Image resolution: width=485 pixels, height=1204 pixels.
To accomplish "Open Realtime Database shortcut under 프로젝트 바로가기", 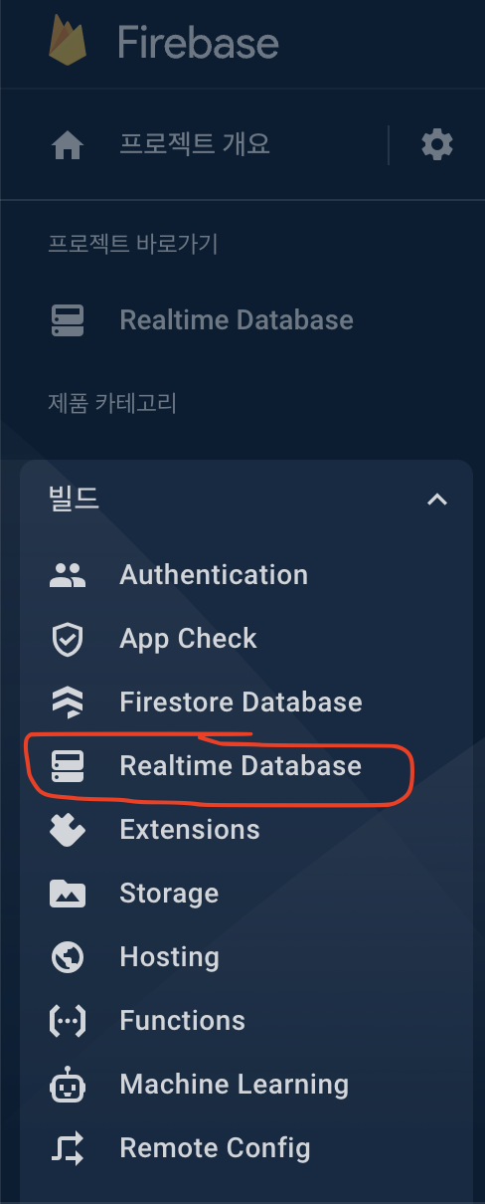I will click(x=237, y=320).
